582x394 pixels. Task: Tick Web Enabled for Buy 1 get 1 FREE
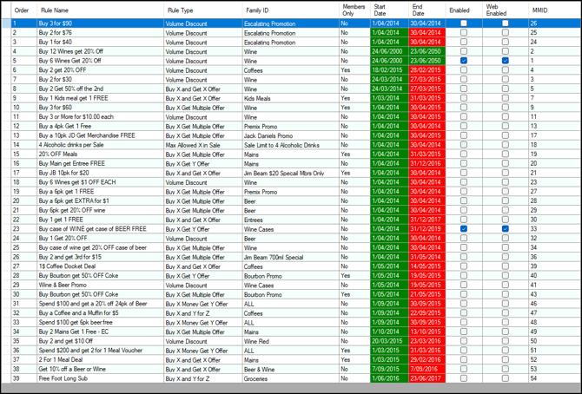(506, 220)
